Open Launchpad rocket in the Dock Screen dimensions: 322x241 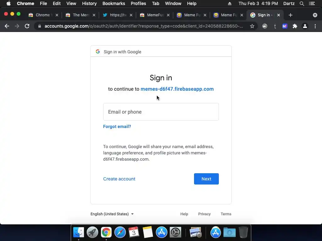pos(92,233)
